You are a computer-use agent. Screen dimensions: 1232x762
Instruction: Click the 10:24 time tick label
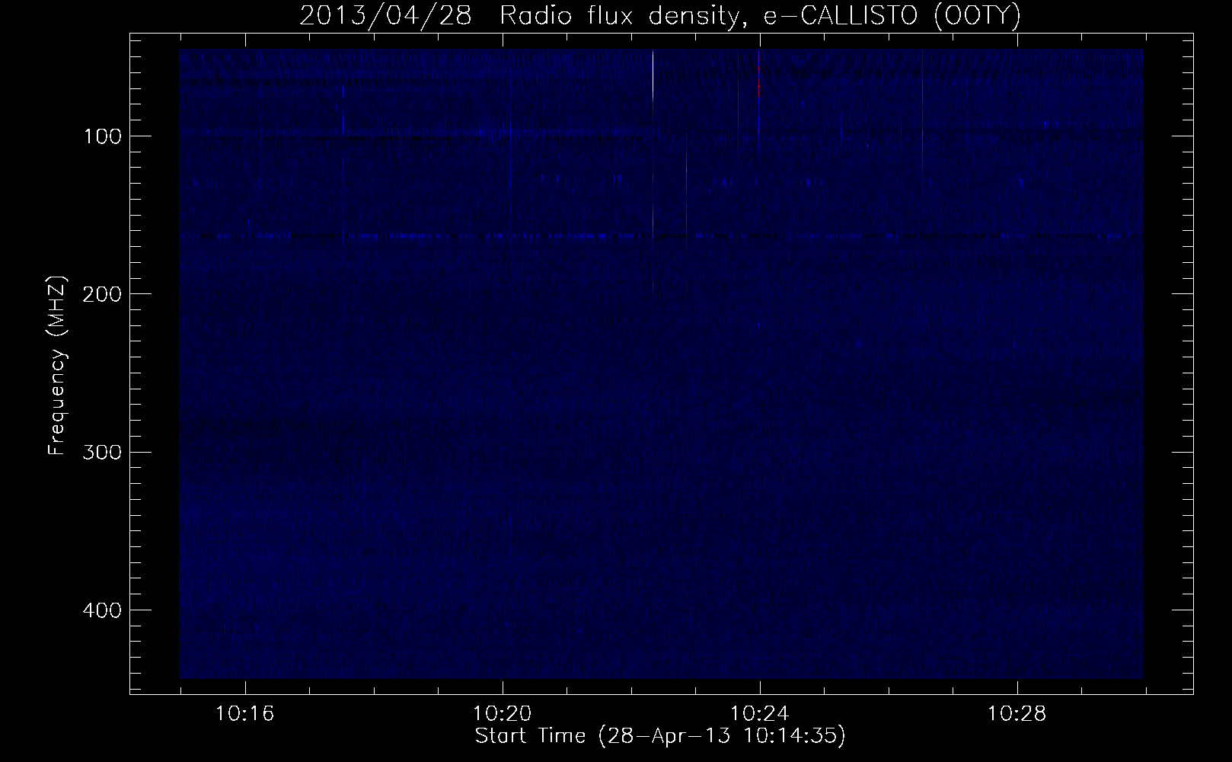click(x=759, y=714)
